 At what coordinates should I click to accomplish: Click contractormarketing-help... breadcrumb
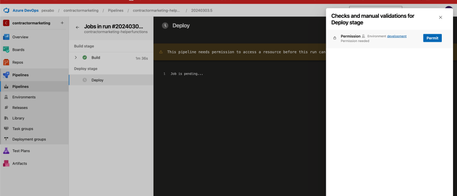point(157,11)
